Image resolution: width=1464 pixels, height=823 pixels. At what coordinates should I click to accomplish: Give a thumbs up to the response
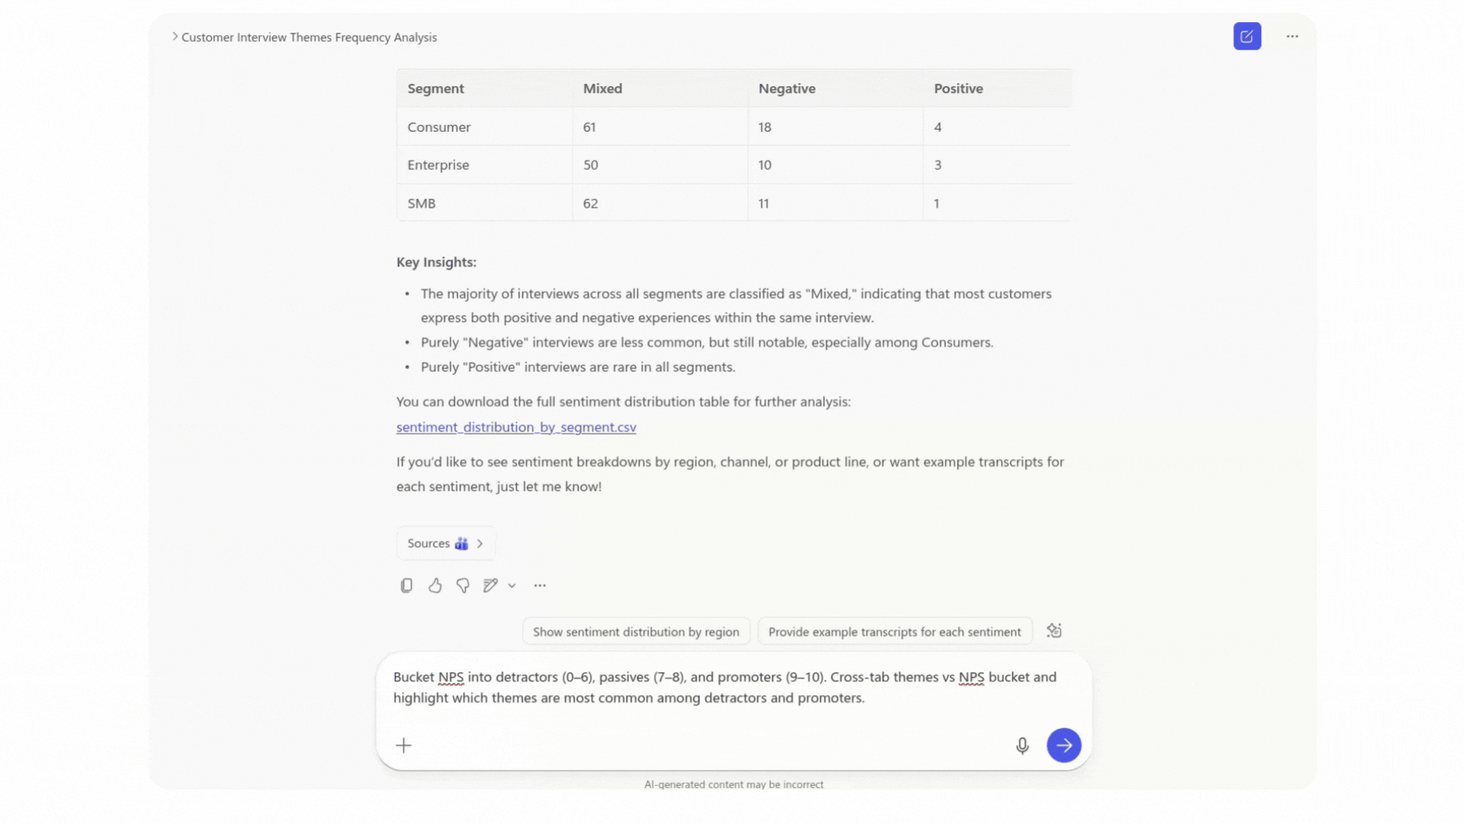(x=435, y=585)
